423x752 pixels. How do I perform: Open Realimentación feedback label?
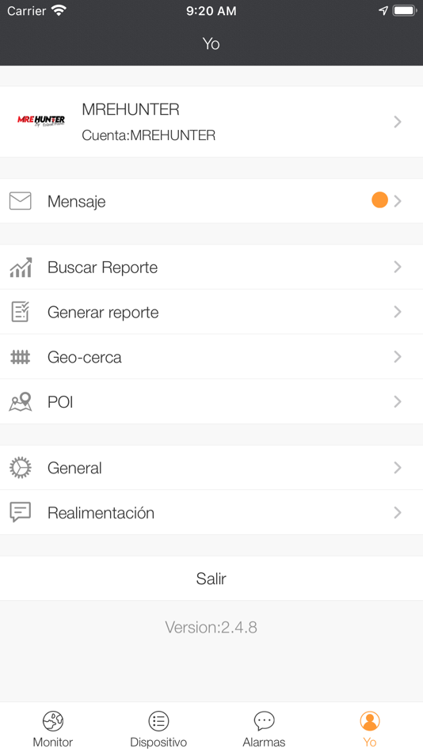coord(101,513)
